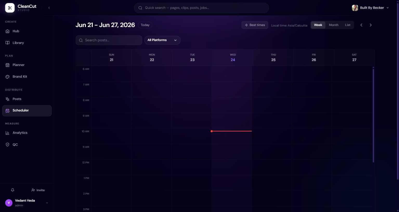
Task: Click the Jun 21 – Jun 27, 2026 heading
Action: click(x=105, y=25)
